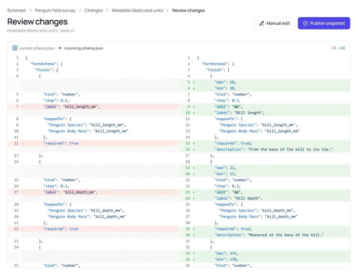The width and height of the screenshot is (355, 275).
Task: Click removed line number 17 in left pane
Action: pos(16,192)
